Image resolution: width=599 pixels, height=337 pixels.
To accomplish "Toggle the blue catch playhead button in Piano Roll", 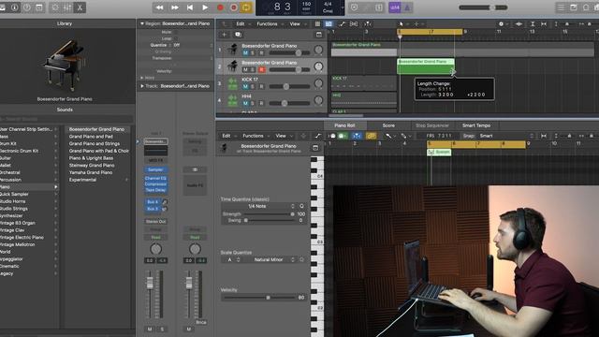I will coord(357,136).
